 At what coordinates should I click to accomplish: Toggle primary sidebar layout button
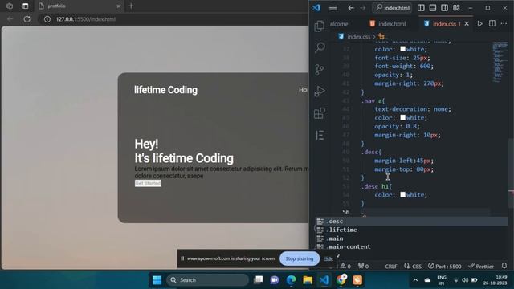coord(421,8)
